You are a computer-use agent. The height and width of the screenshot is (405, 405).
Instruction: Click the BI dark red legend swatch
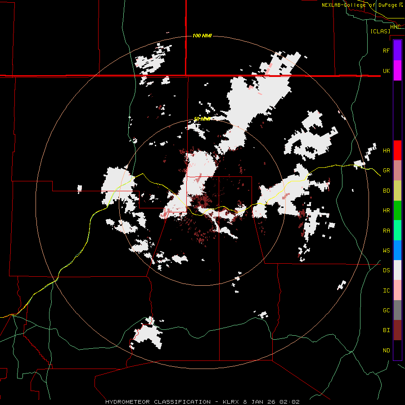pyautogui.click(x=397, y=330)
